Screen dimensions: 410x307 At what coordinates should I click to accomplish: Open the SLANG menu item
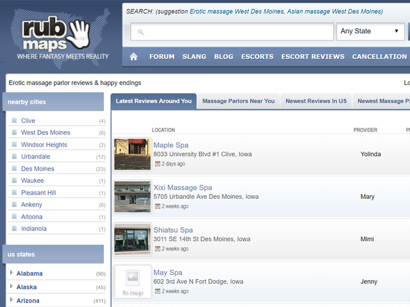(x=194, y=57)
